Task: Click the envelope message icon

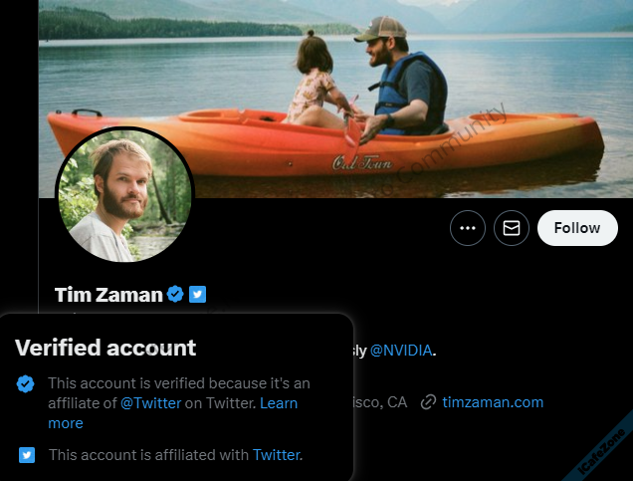Action: [512, 228]
